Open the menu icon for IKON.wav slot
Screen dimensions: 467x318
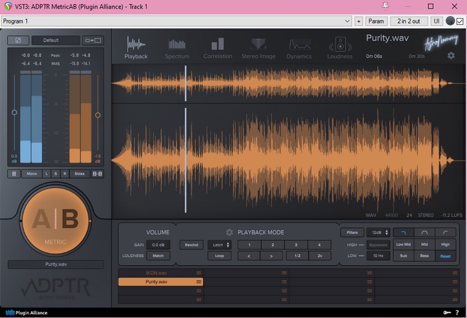pyautogui.click(x=199, y=273)
